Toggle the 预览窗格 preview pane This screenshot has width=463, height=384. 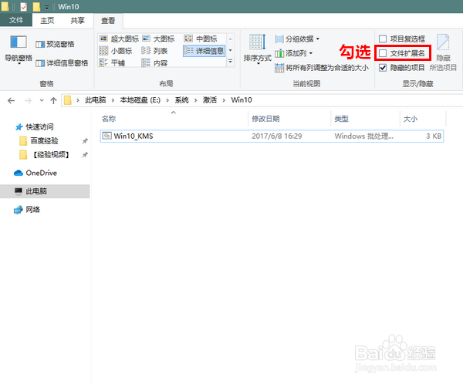pyautogui.click(x=55, y=44)
